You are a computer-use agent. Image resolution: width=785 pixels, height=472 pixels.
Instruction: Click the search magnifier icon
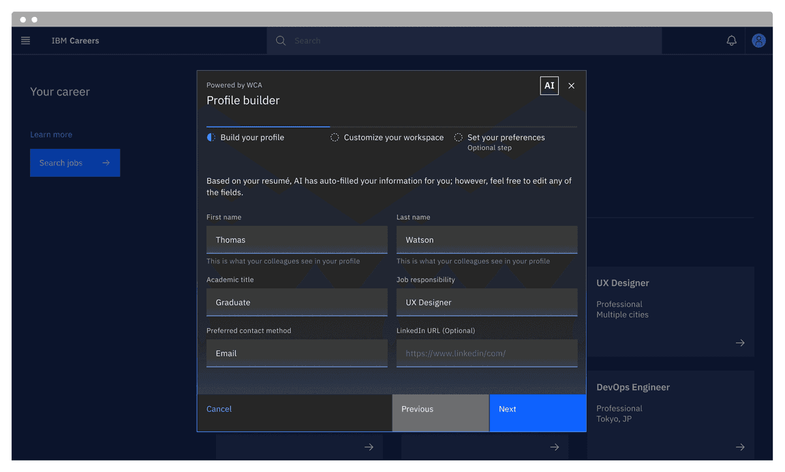[281, 40]
